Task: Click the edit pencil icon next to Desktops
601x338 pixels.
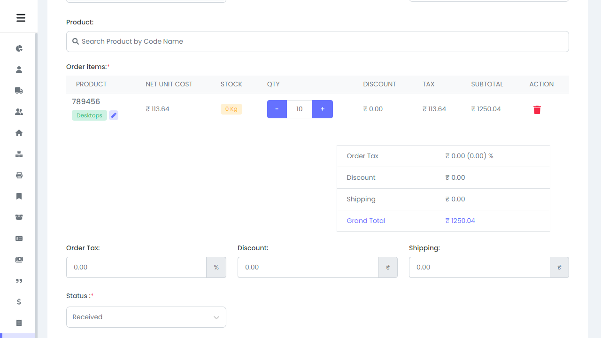Action: point(113,115)
